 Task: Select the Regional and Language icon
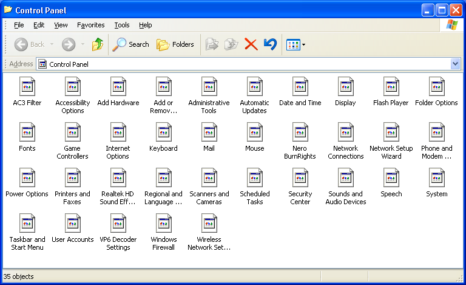163,177
